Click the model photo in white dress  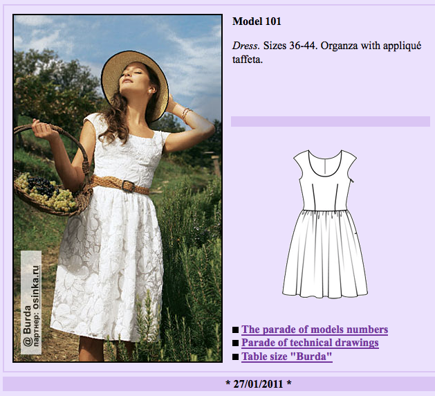tap(118, 188)
